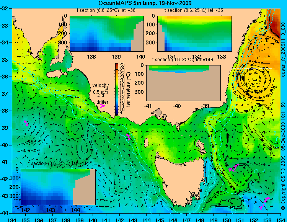287x222 pixels.
Task: Click the 'ocean_fc_20091119_000' vertical text
Action: click(283, 49)
